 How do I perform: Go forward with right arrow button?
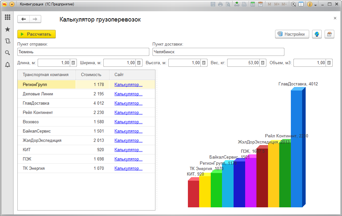(35, 19)
